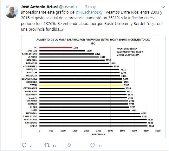Screen dimensions: 169x151
Task: Click the chart title text
Action: pos(93,41)
